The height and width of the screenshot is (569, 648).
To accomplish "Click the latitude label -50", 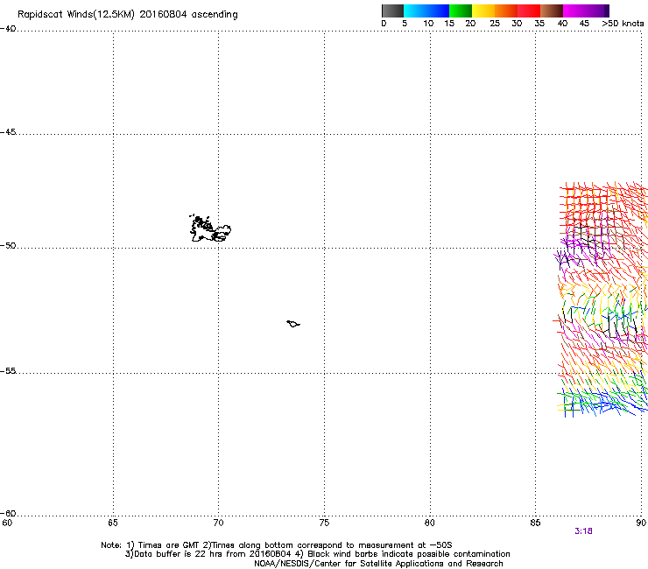I will [x=8, y=245].
